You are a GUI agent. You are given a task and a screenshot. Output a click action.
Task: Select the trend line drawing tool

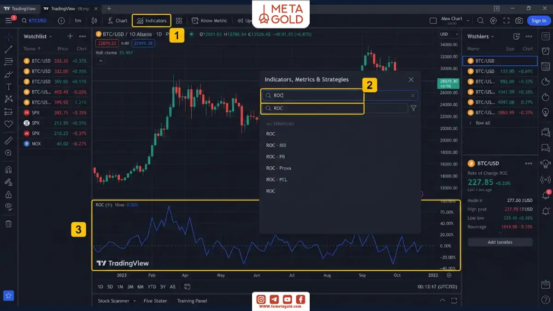8,49
